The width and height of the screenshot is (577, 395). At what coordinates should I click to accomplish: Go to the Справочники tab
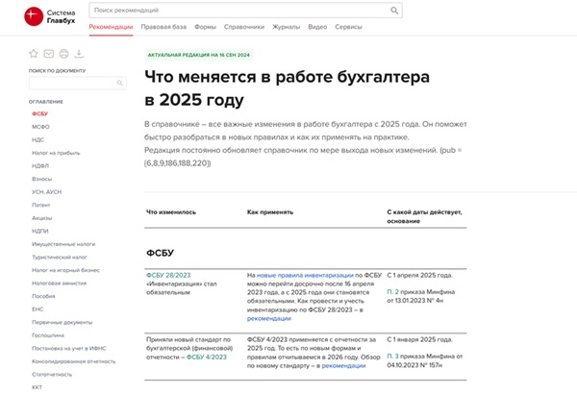click(246, 27)
